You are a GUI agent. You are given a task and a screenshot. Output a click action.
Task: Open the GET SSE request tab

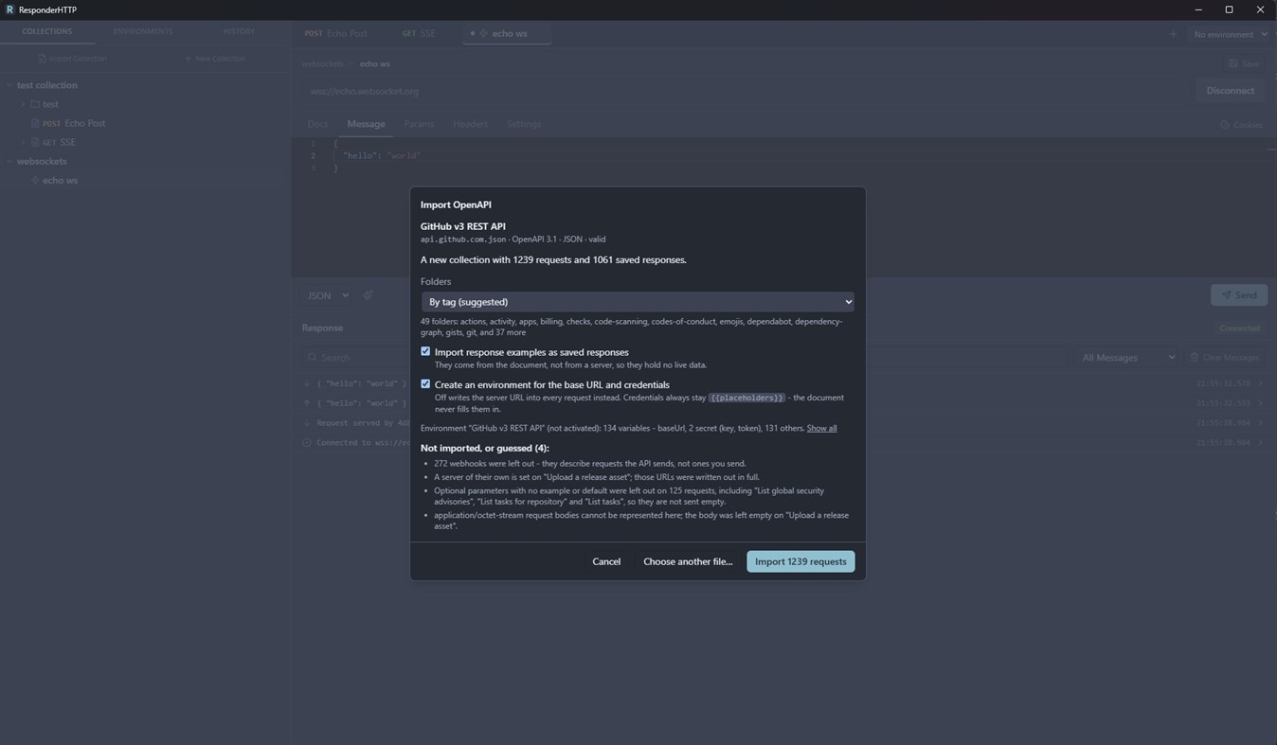(x=419, y=33)
